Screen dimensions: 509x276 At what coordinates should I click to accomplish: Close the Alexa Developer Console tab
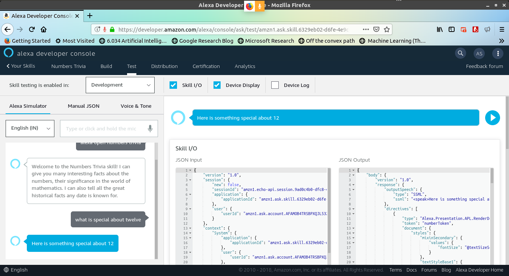coord(77,16)
